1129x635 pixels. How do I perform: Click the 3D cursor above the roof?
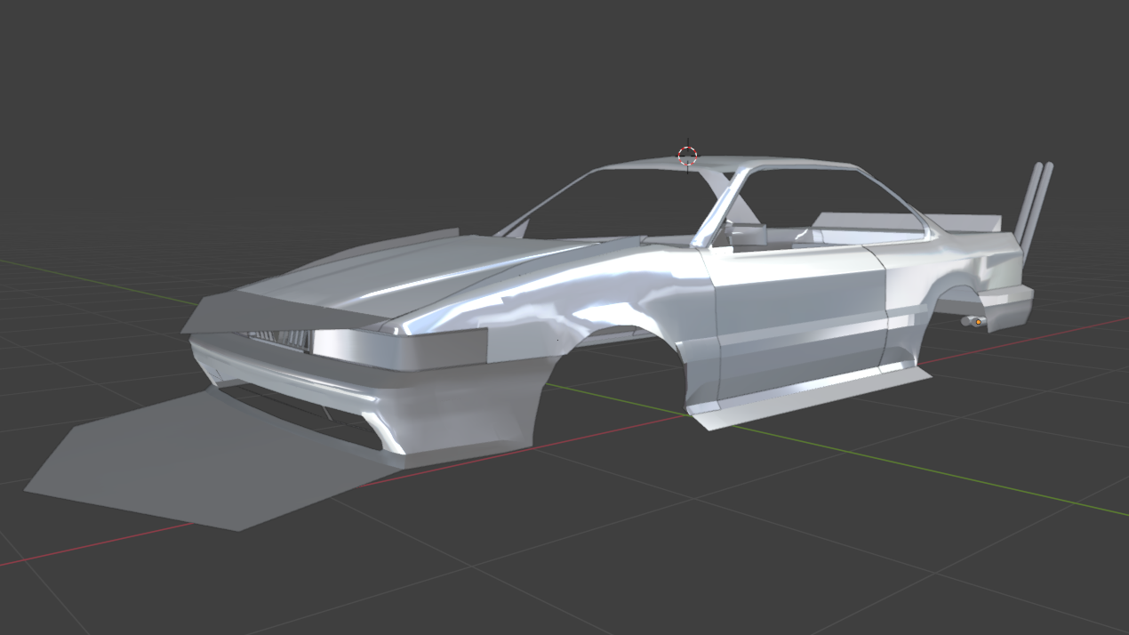687,156
